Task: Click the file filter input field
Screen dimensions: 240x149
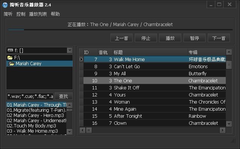Action: (x=30, y=96)
